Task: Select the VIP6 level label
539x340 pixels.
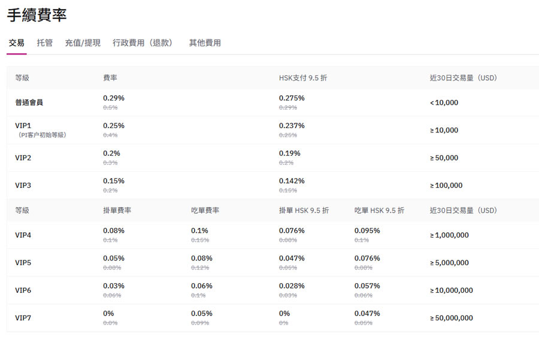Action: (23, 290)
